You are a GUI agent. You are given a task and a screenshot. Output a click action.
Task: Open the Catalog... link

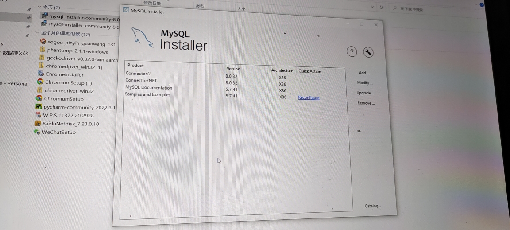(x=372, y=206)
